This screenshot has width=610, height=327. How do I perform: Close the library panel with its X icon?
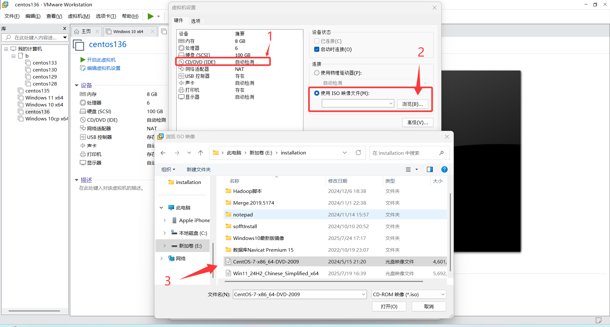pyautogui.click(x=65, y=29)
